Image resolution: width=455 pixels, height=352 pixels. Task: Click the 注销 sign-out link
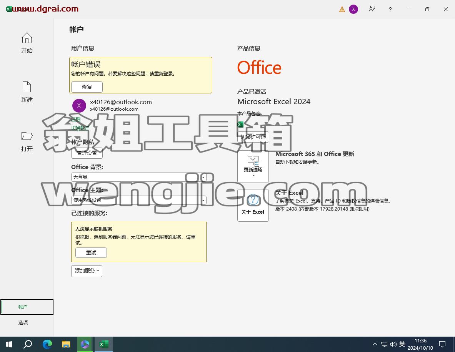point(76,119)
